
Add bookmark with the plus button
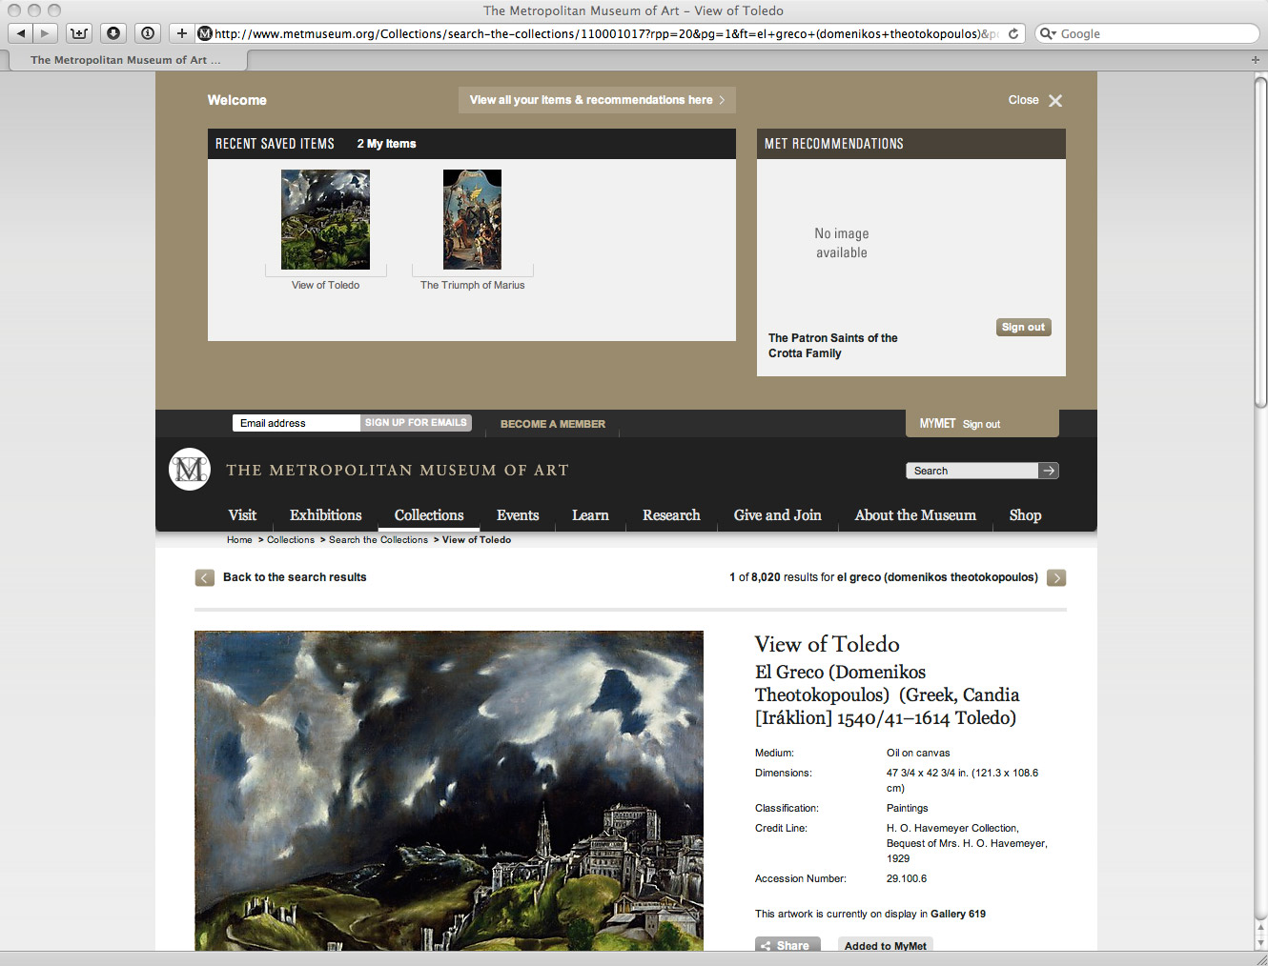[x=182, y=33]
